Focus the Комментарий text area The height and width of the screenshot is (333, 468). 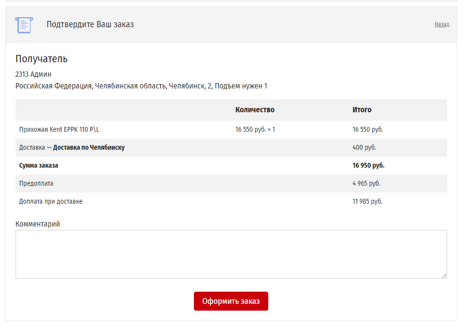231,254
